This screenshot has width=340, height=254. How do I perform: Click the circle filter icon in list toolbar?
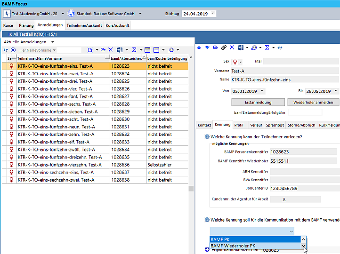pyautogui.click(x=13, y=50)
